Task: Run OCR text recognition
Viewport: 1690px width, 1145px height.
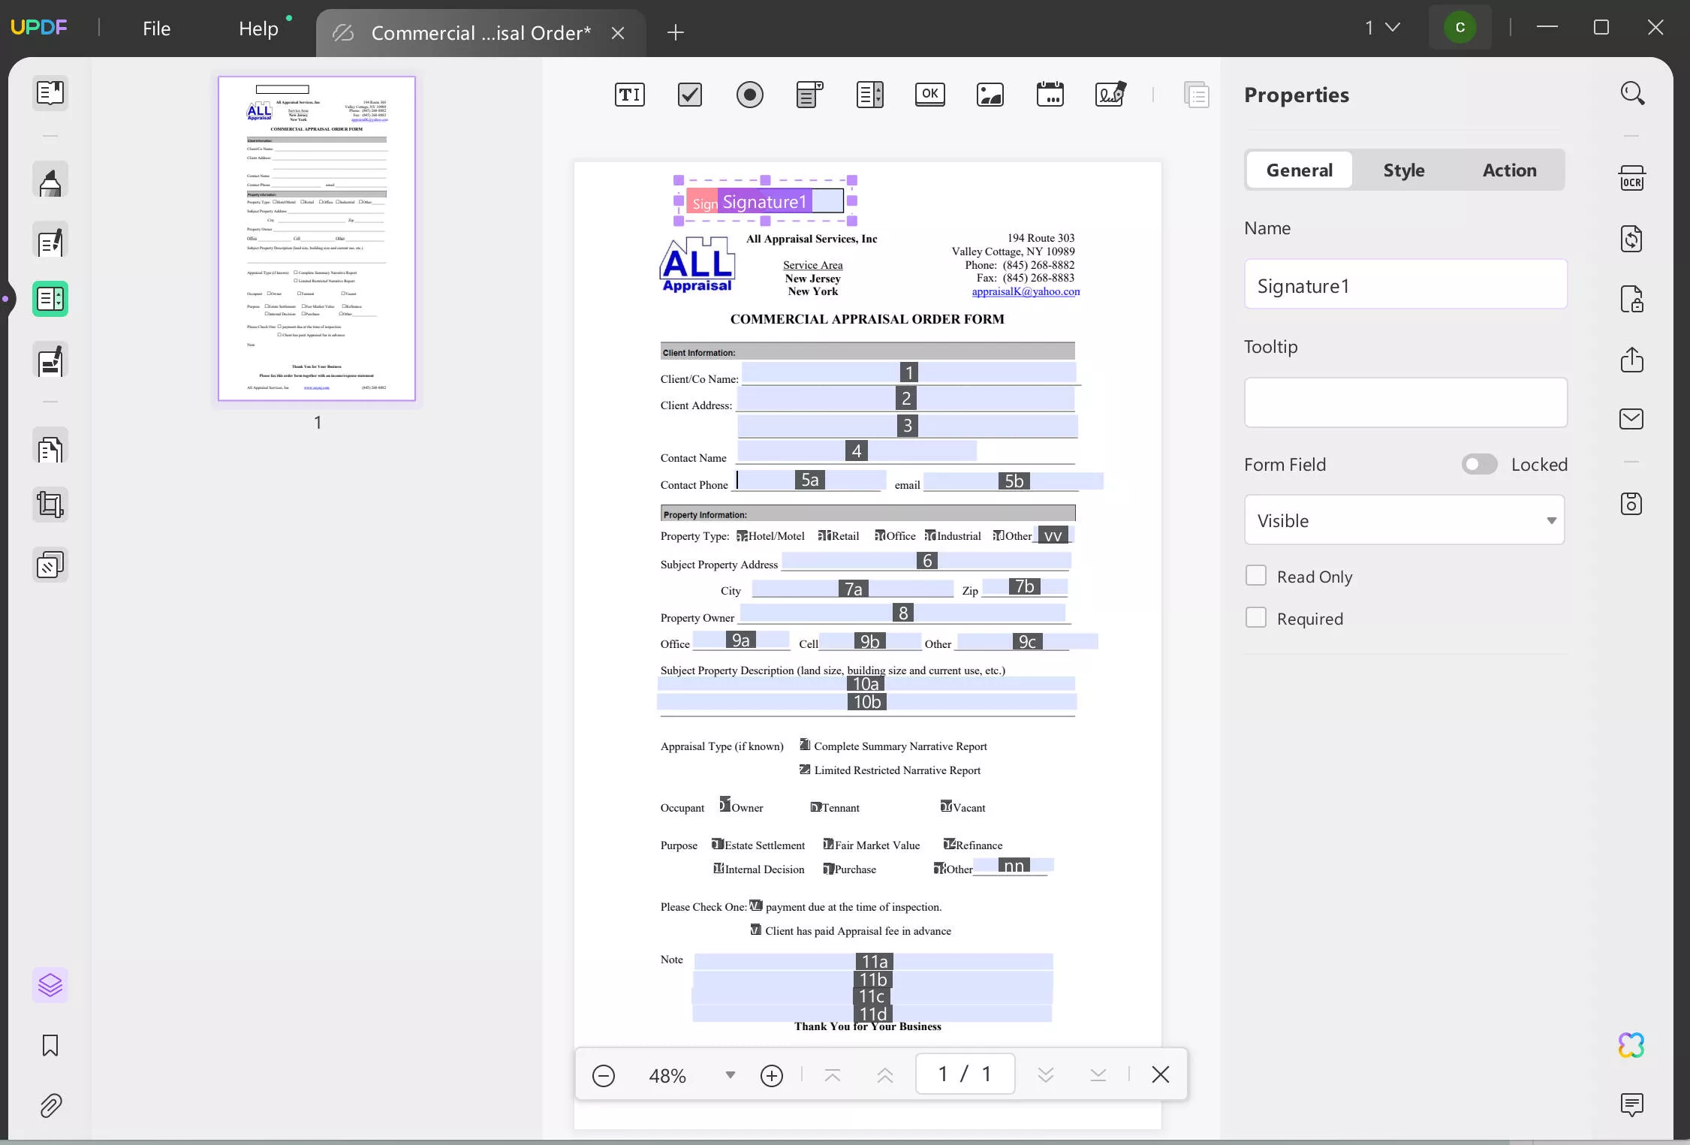Action: (x=1631, y=179)
